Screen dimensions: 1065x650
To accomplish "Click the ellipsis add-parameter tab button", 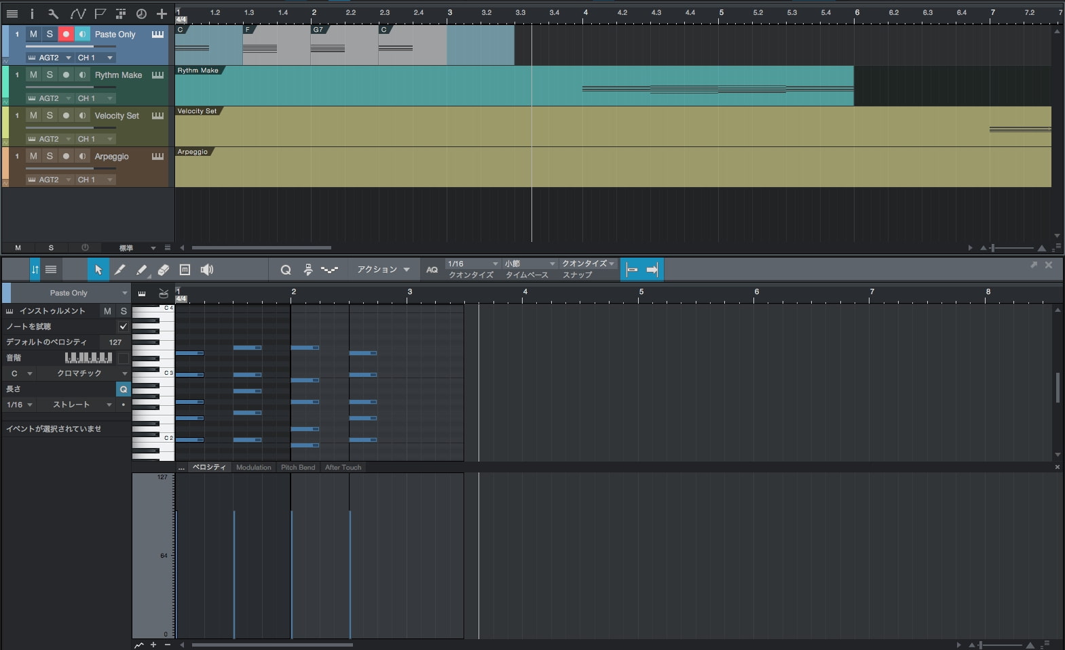I will [181, 468].
